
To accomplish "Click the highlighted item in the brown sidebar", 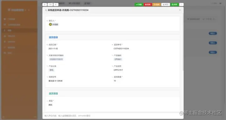I will click(19, 30).
